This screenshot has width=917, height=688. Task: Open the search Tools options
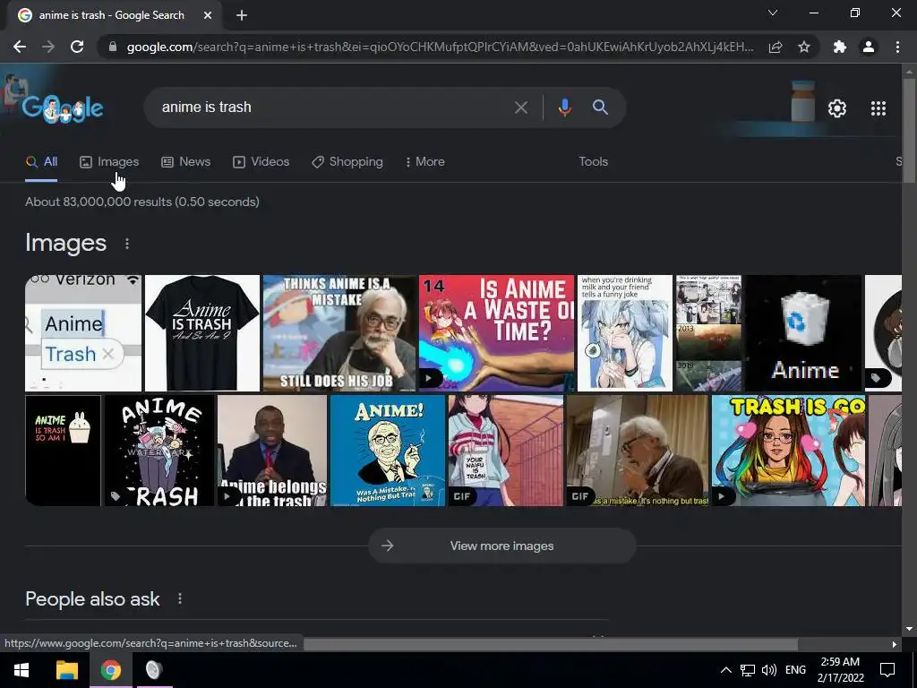click(593, 162)
